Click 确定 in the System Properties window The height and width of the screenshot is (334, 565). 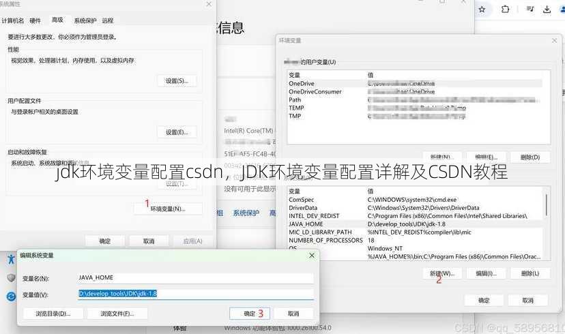pos(105,241)
